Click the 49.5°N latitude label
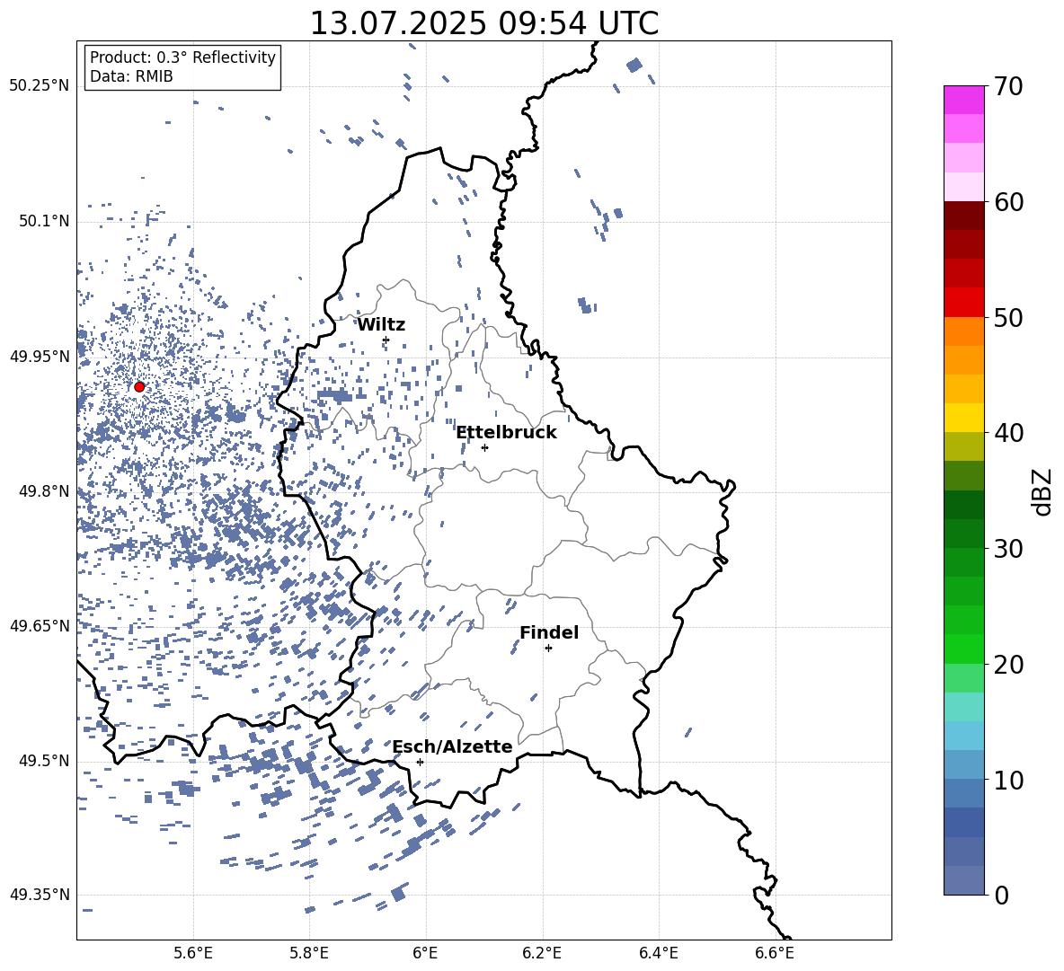The height and width of the screenshot is (971, 1064). [44, 760]
